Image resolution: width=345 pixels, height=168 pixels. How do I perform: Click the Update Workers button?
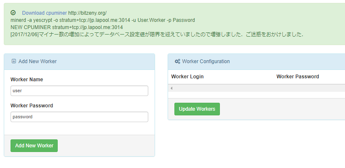[197, 109]
